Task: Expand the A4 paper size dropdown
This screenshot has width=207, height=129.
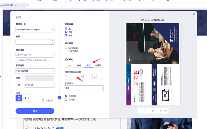Action: [x=35, y=55]
